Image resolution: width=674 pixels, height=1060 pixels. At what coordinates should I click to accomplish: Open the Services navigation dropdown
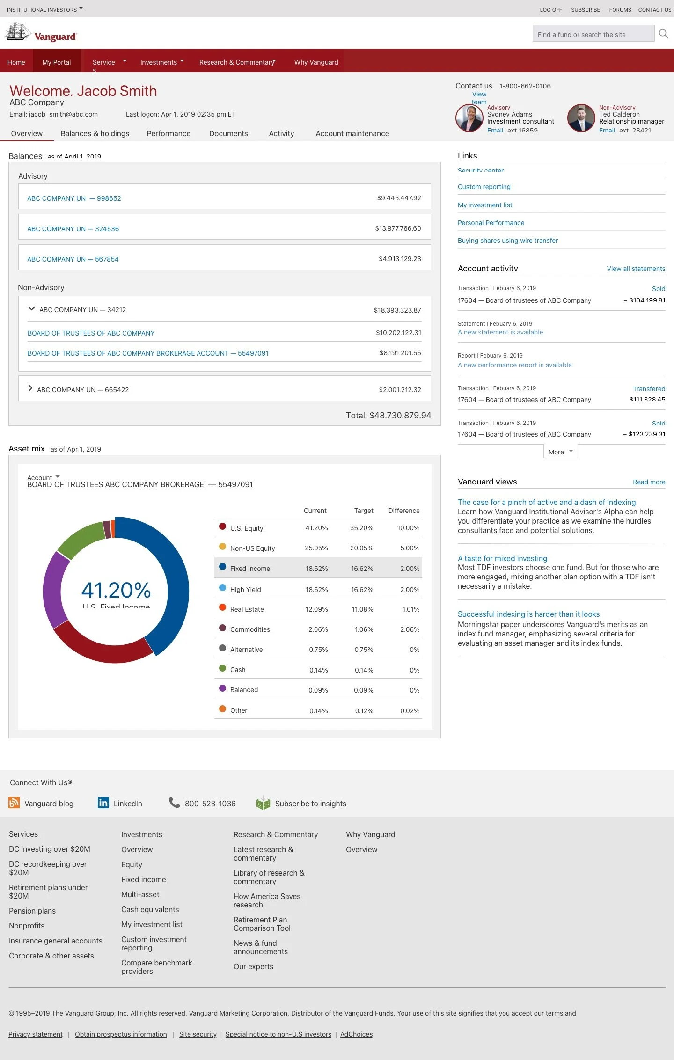pos(109,62)
